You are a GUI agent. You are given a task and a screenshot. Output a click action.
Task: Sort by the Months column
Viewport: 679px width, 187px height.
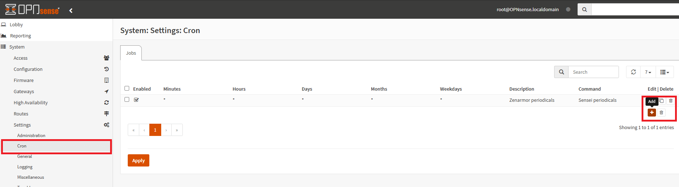point(379,89)
